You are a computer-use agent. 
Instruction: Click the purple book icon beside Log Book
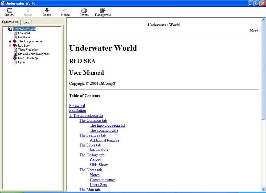coord(15,45)
